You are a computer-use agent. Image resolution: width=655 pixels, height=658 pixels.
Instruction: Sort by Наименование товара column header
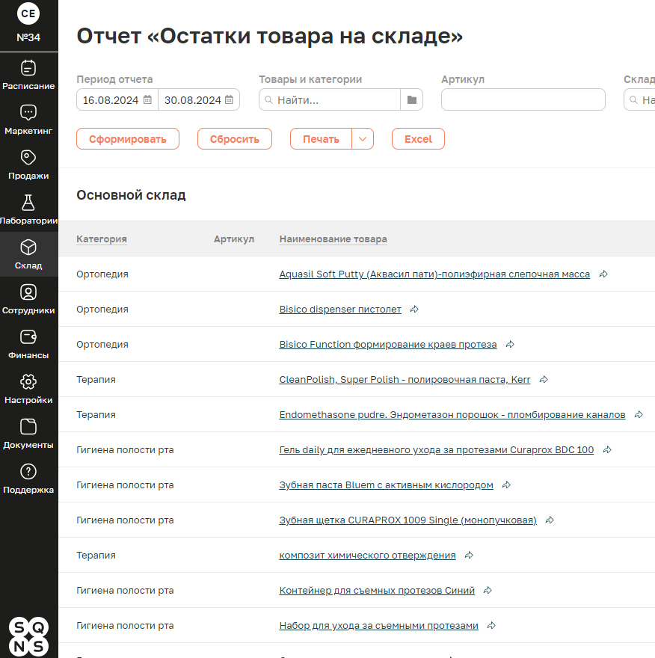pyautogui.click(x=333, y=239)
